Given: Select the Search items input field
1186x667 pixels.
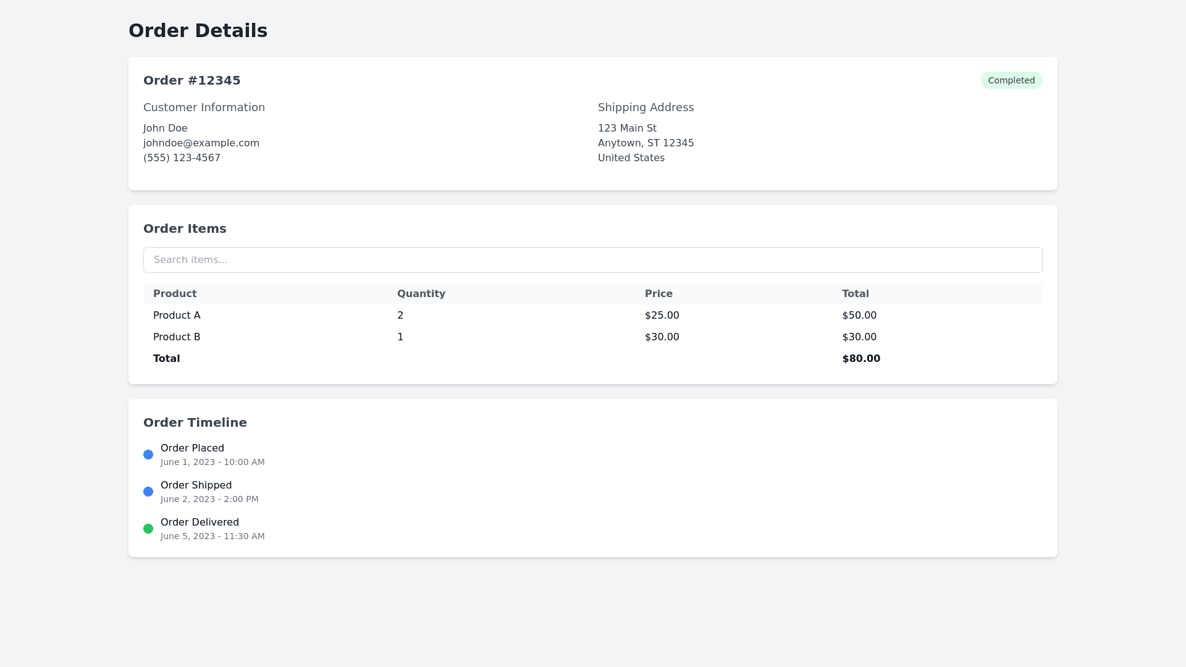Looking at the screenshot, I should pos(593,260).
